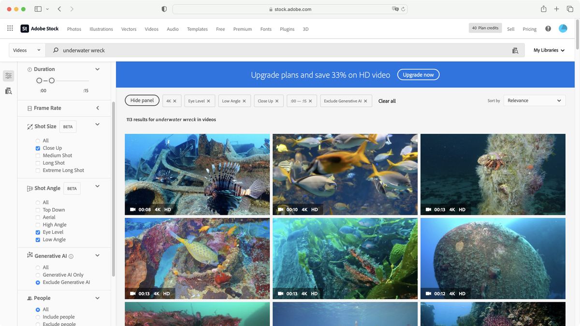Switch to the Photos category
Image resolution: width=580 pixels, height=326 pixels.
pos(74,29)
